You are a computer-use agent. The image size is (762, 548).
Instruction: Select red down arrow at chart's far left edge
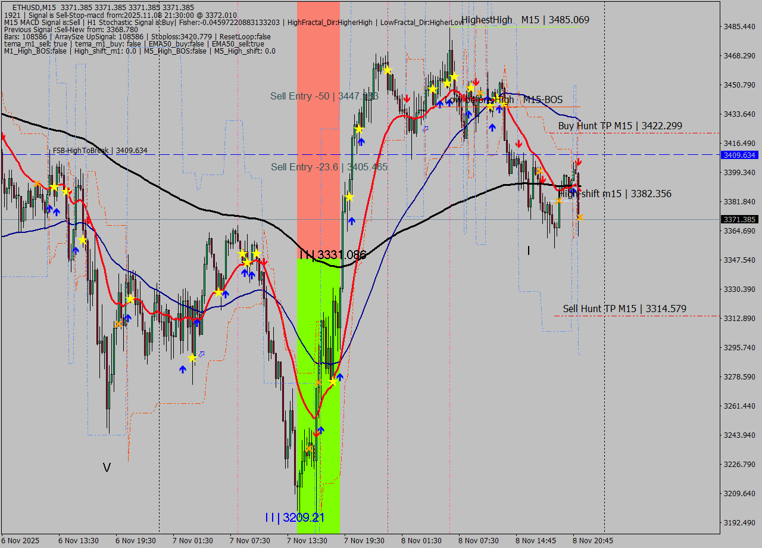[x=3, y=137]
